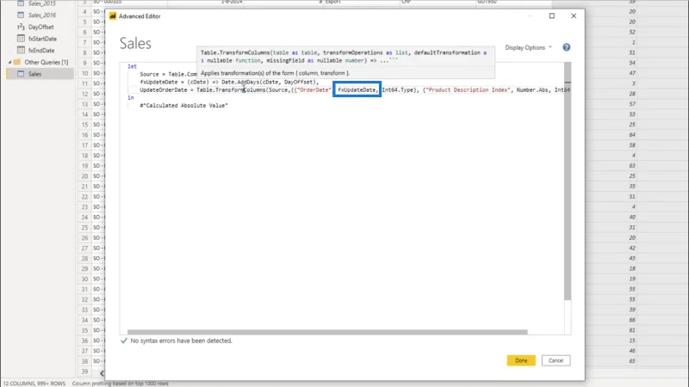Click the Sales heading in the editor
This screenshot has height=387, width=689.
135,44
